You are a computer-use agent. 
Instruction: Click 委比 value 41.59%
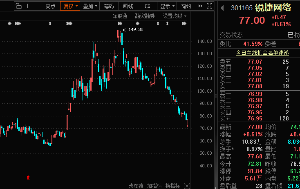[253, 44]
